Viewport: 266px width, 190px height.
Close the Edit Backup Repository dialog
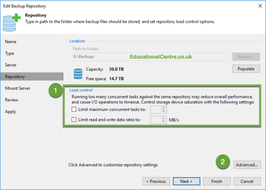click(x=260, y=6)
